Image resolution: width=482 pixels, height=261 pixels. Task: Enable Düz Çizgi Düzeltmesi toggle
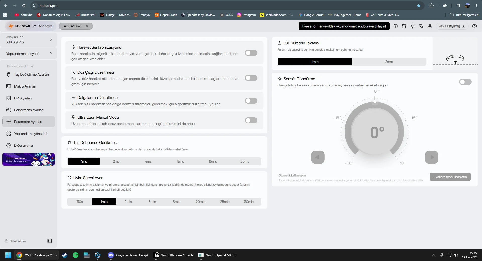251,78
